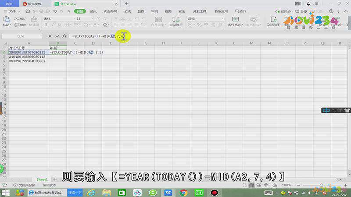Click the Redo arrow icon
The width and height of the screenshot is (351, 197).
[62, 11]
